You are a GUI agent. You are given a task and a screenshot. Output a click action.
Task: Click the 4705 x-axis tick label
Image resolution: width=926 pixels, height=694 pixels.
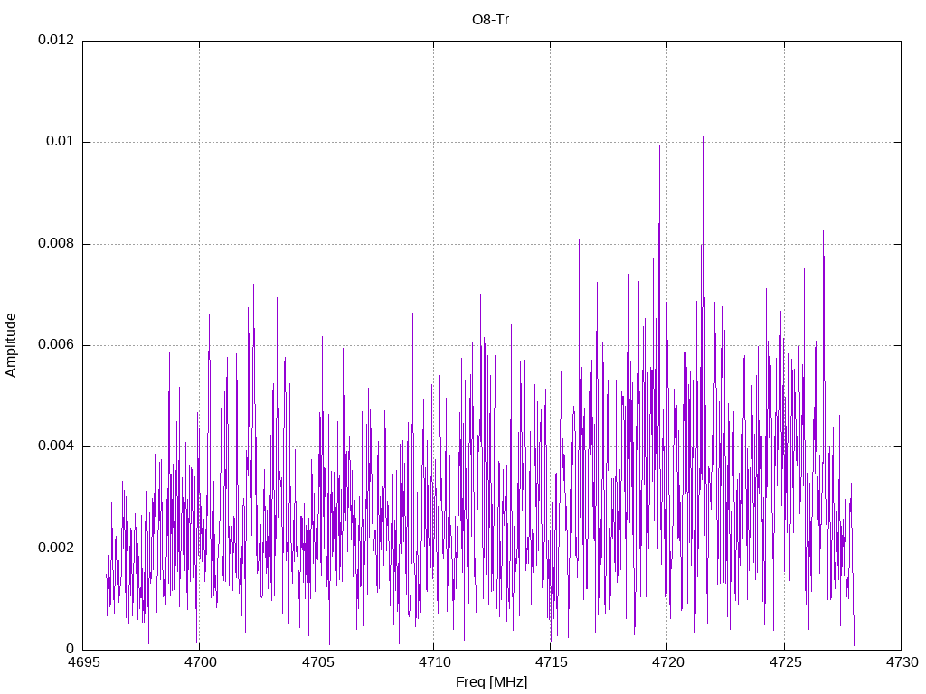click(x=317, y=662)
